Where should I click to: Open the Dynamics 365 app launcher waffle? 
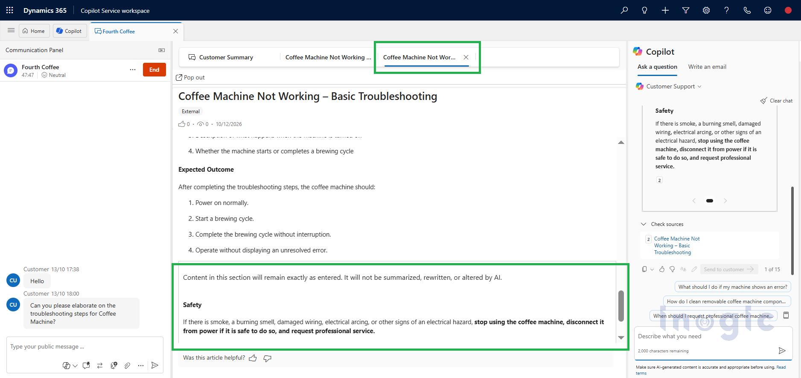click(9, 10)
